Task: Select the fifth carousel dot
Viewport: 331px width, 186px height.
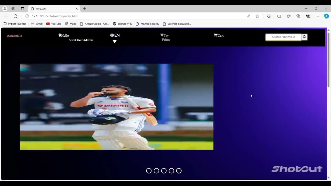Action: tap(179, 171)
